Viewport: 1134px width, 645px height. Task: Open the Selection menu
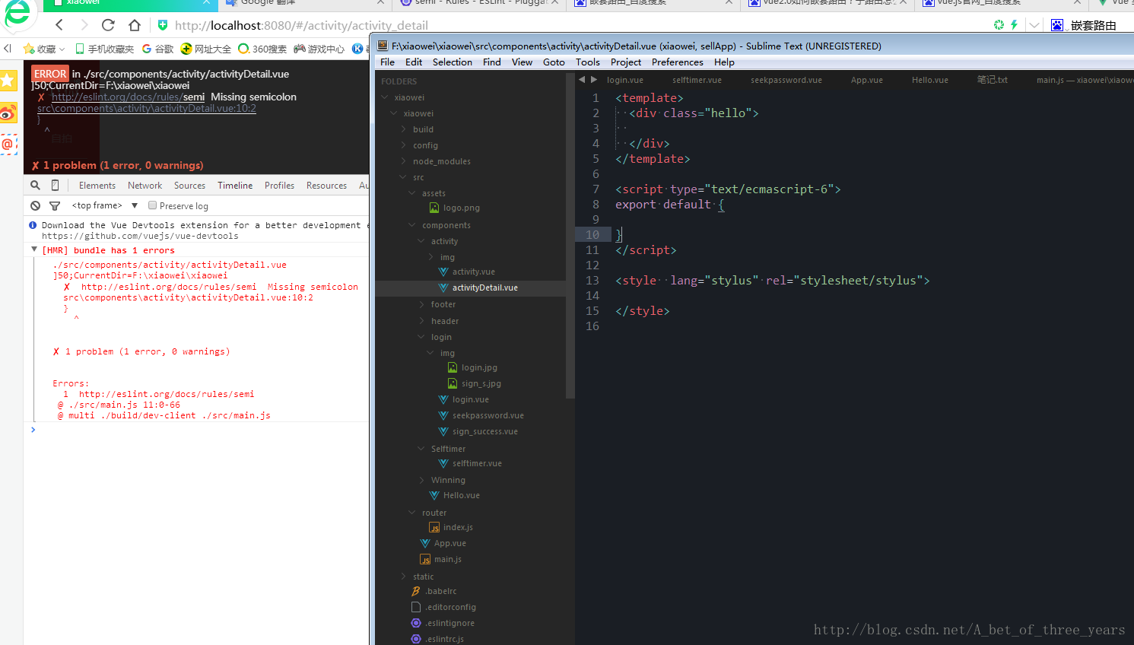452,62
